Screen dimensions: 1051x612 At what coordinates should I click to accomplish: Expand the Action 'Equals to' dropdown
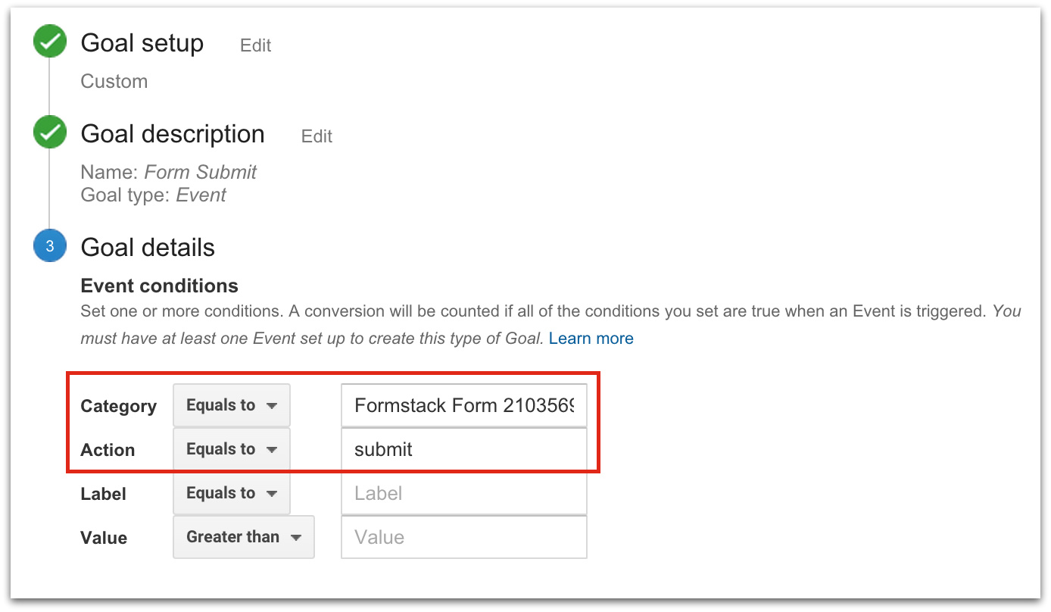pos(232,449)
